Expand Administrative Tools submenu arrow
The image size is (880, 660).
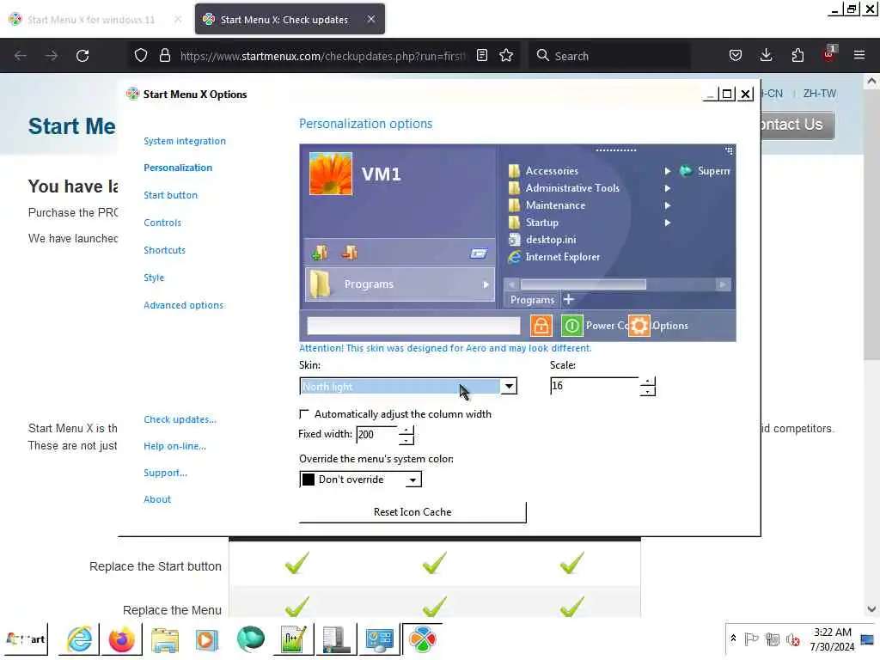tap(667, 188)
